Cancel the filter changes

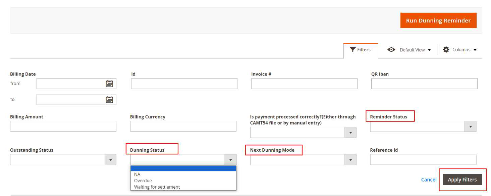tap(429, 180)
